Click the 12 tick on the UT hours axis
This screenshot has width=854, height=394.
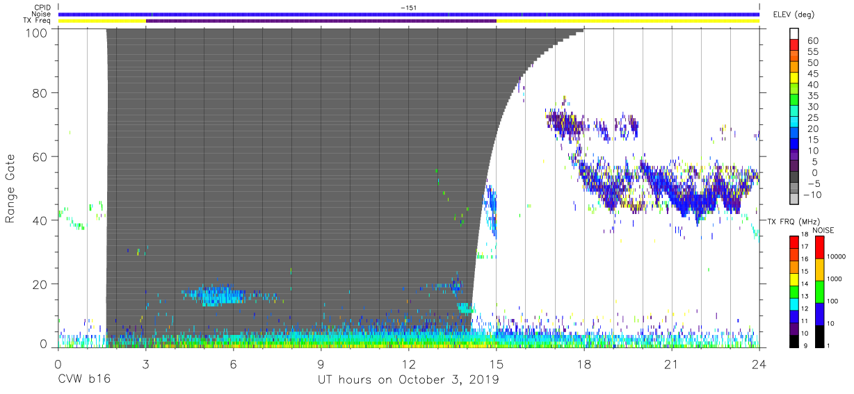click(408, 363)
